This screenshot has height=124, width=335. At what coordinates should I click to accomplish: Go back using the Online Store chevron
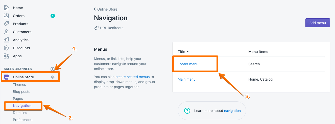pos(95,9)
